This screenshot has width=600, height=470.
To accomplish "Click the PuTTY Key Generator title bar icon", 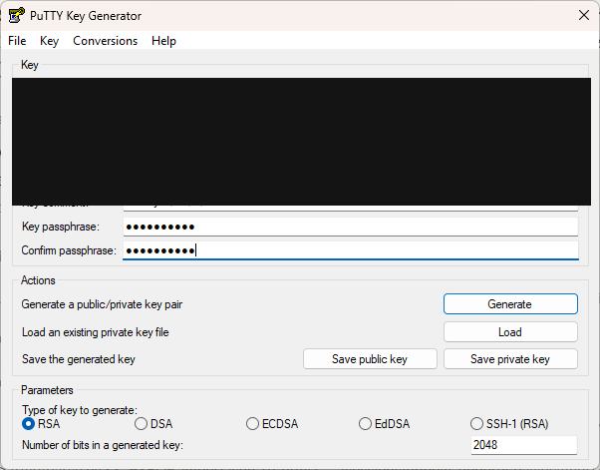I will point(17,15).
